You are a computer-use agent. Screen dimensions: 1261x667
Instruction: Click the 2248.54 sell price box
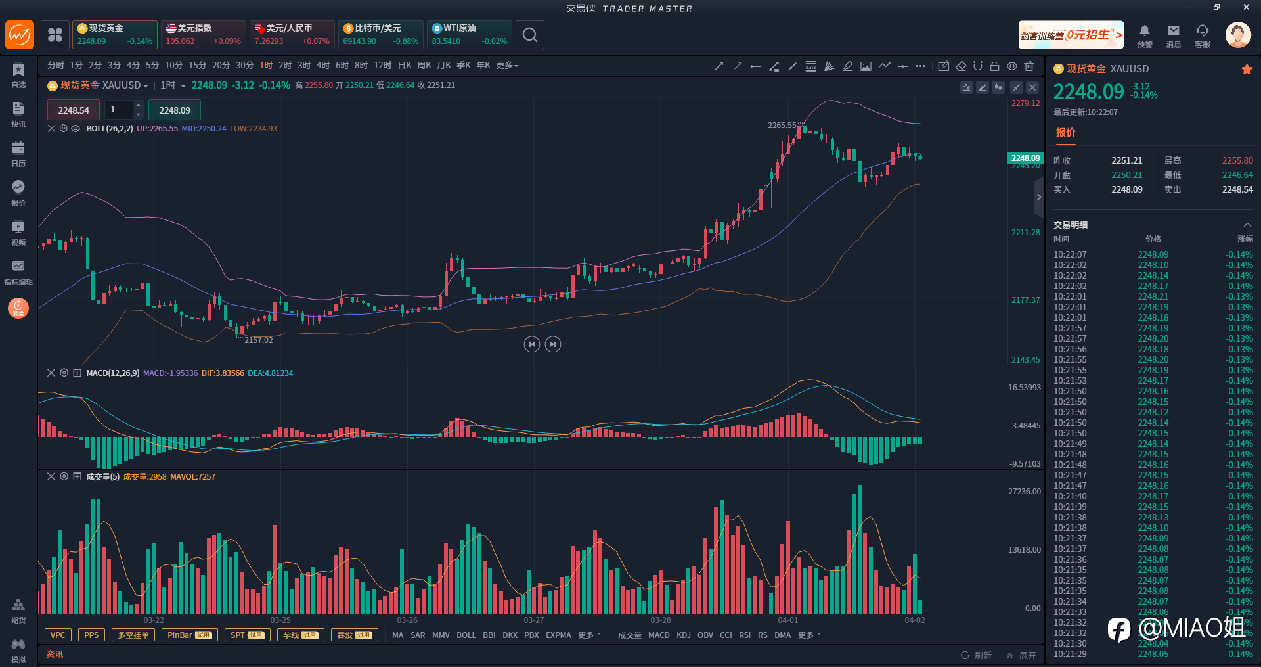pyautogui.click(x=73, y=110)
